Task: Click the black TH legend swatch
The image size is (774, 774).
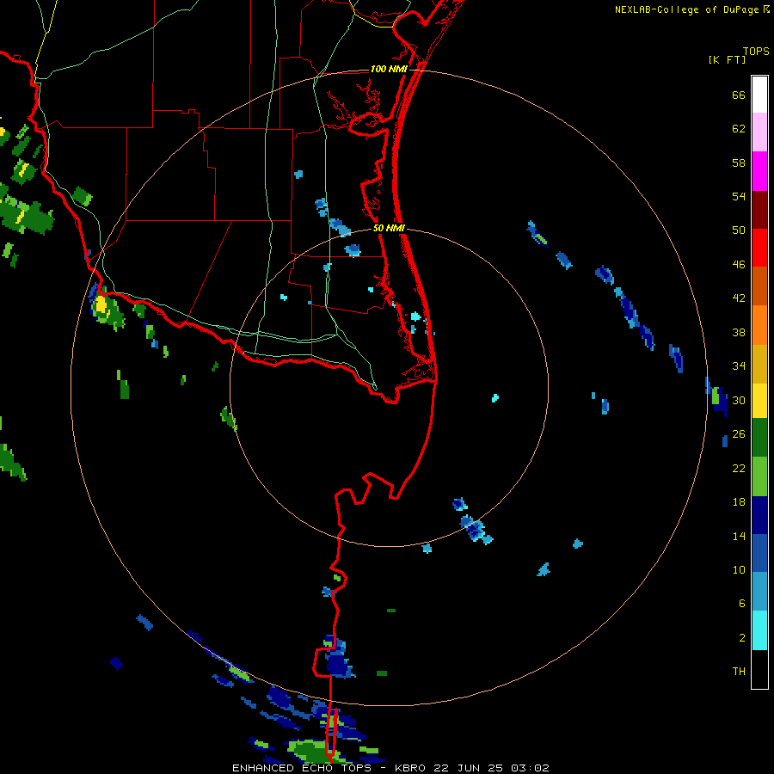Action: click(759, 669)
